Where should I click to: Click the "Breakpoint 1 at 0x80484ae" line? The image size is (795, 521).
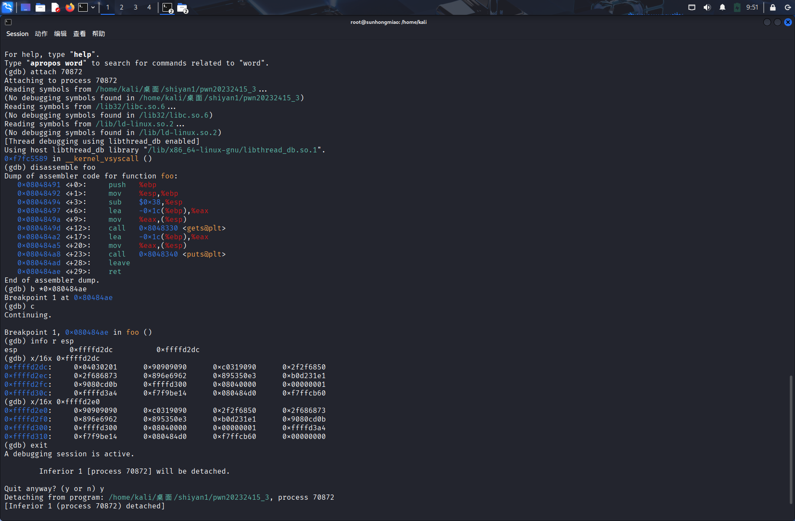(59, 297)
